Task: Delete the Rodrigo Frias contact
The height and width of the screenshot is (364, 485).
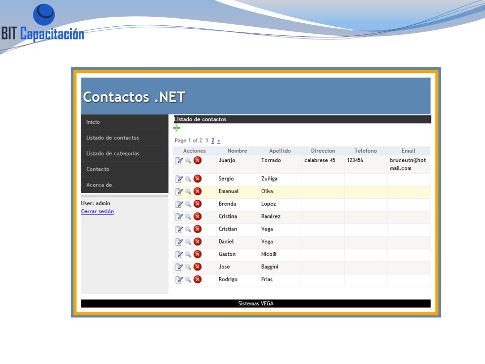Action: coord(198,279)
